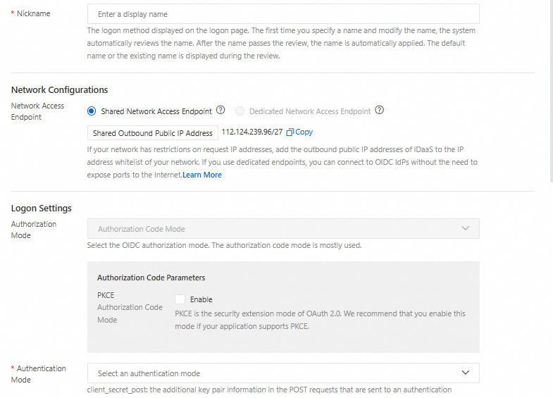This screenshot has width=553, height=398.
Task: Click the copy icon next to the IP address
Action: point(290,132)
